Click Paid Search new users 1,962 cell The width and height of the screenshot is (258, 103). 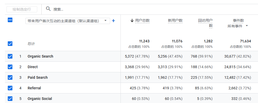[170, 77]
